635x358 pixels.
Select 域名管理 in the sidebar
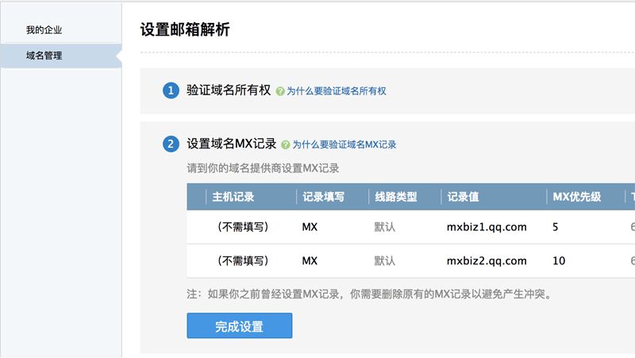pos(44,56)
